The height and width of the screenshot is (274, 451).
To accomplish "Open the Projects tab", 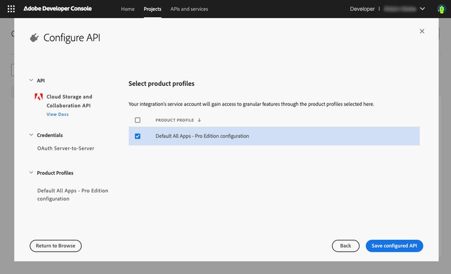I will click(153, 9).
